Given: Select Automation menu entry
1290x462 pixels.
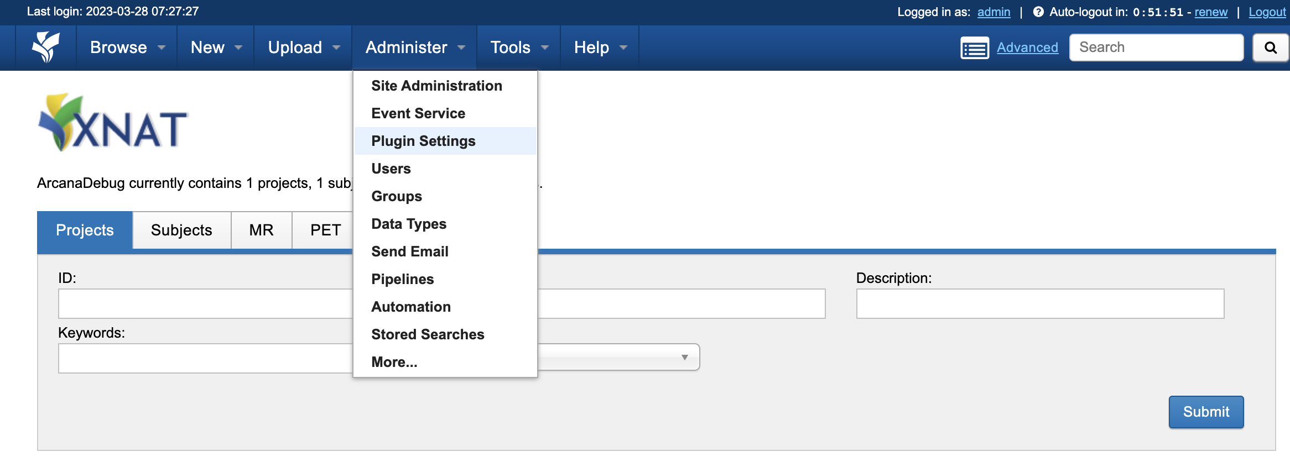Looking at the screenshot, I should (x=445, y=307).
